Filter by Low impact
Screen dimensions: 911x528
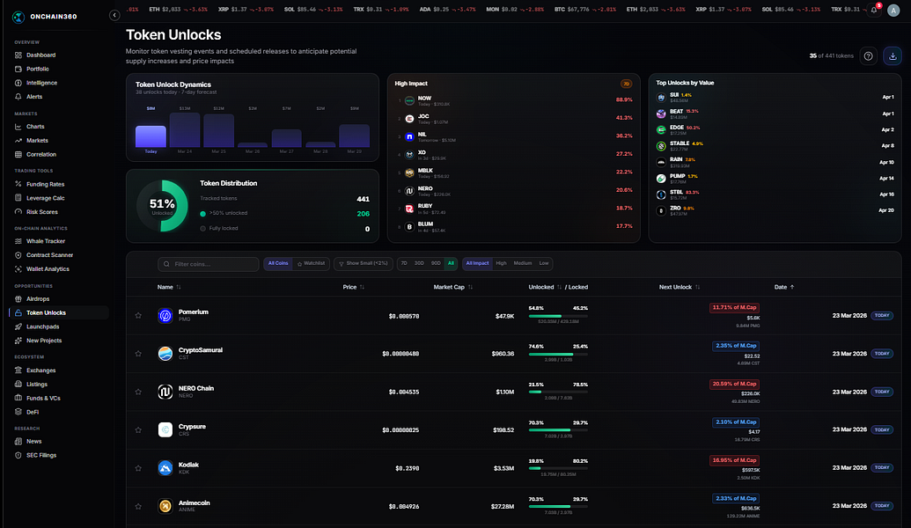pos(544,264)
